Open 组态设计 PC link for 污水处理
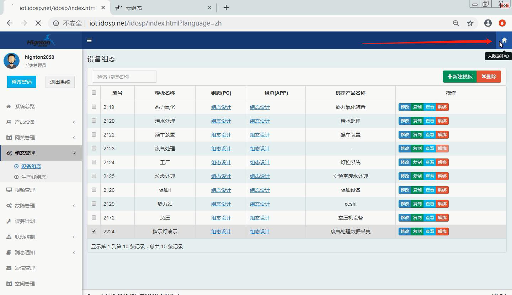Viewport: 512px width, 295px height. click(x=221, y=121)
